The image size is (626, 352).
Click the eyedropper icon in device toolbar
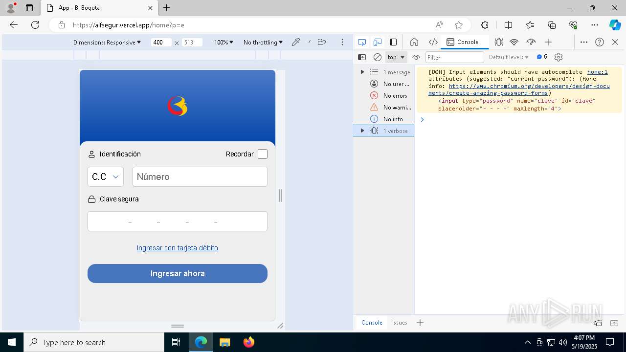[296, 43]
